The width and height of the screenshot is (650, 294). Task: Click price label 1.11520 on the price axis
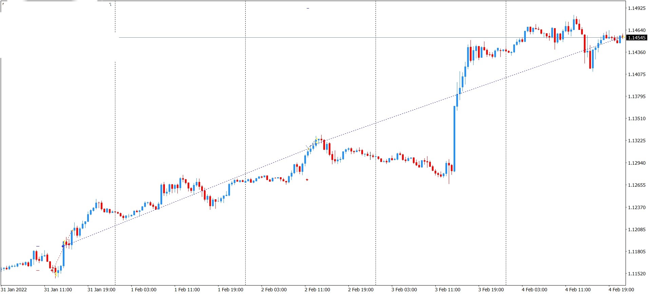tap(637, 274)
